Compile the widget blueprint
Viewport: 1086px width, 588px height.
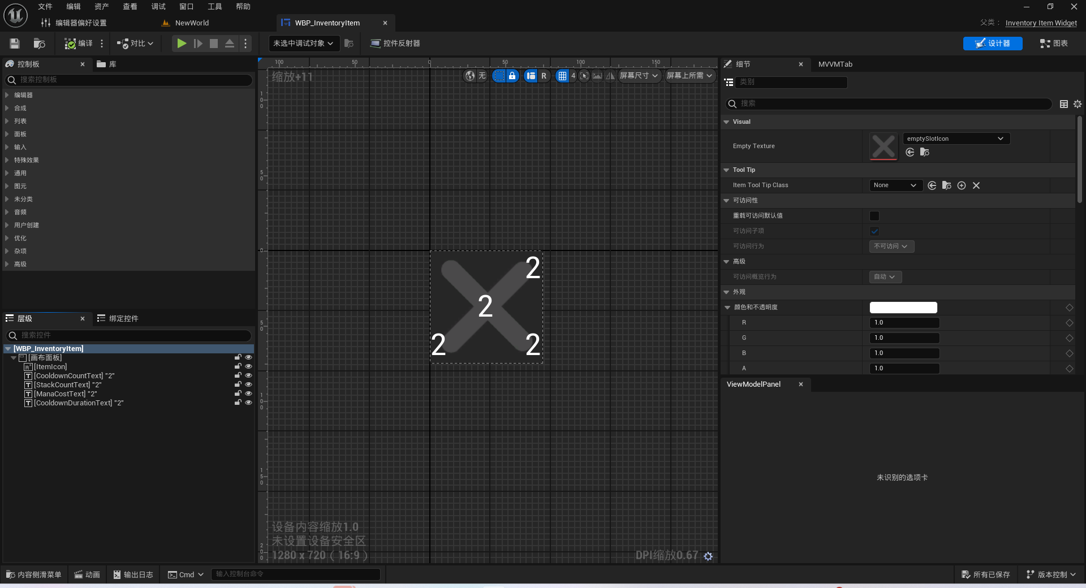pos(78,44)
